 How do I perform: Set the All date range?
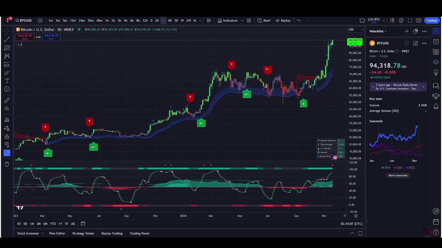coord(73,224)
